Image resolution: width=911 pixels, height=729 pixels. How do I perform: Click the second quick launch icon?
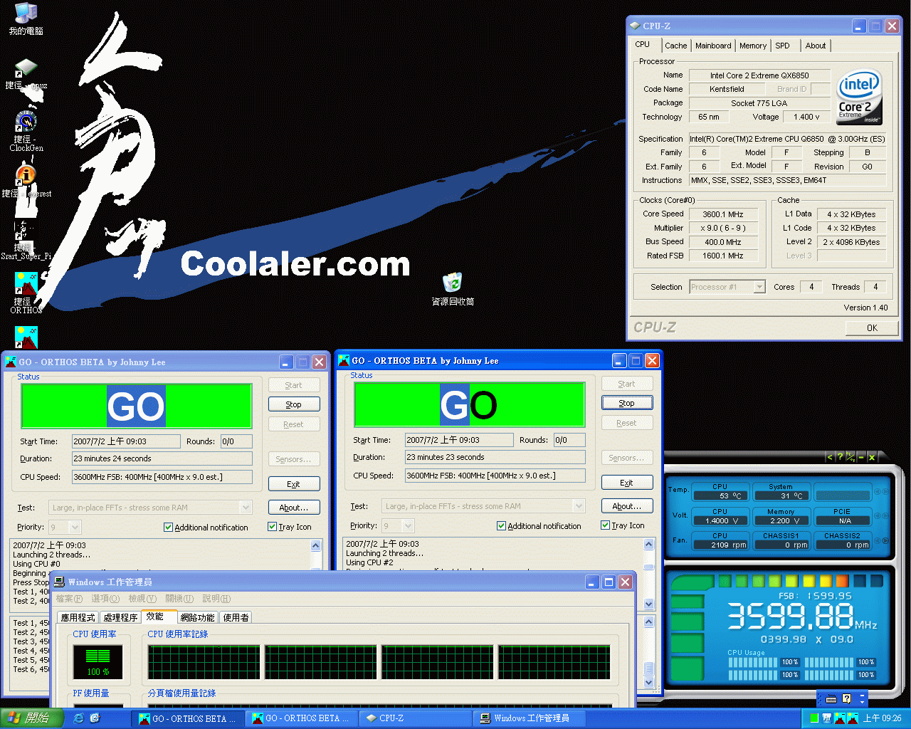(x=95, y=718)
